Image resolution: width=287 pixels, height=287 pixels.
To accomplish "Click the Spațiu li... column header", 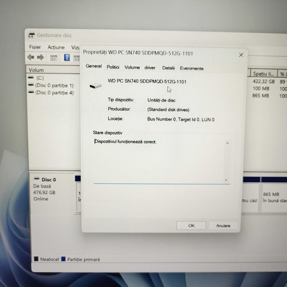I will (264, 74).
